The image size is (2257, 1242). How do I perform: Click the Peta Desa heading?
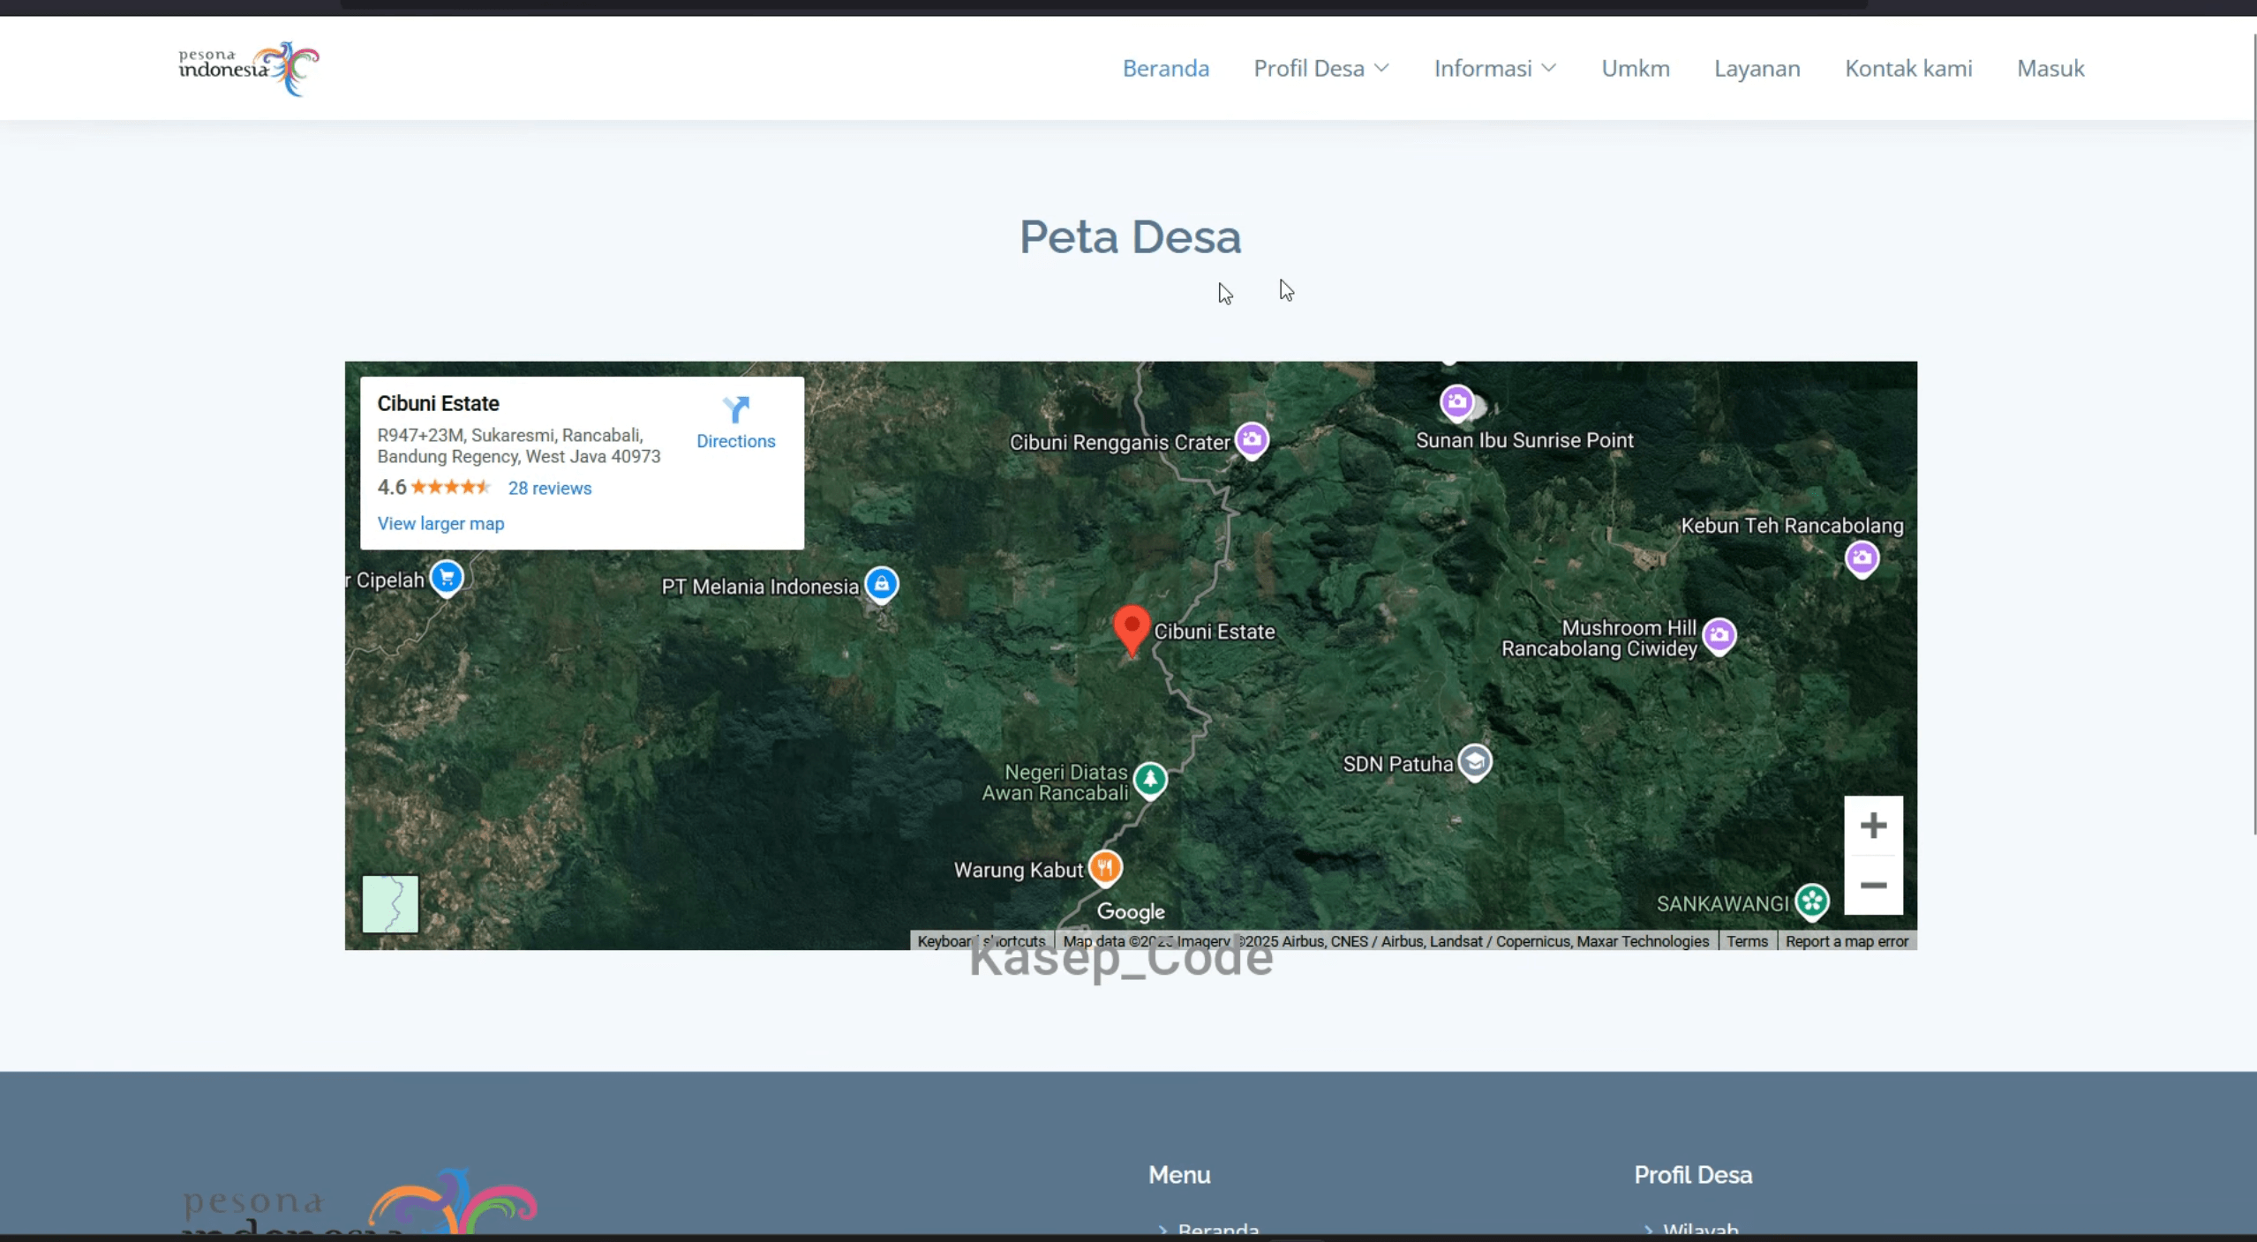(x=1130, y=236)
